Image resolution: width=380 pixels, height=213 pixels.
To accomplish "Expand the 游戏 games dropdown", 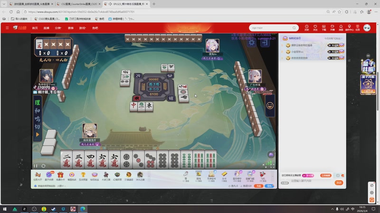I will pos(82,28).
